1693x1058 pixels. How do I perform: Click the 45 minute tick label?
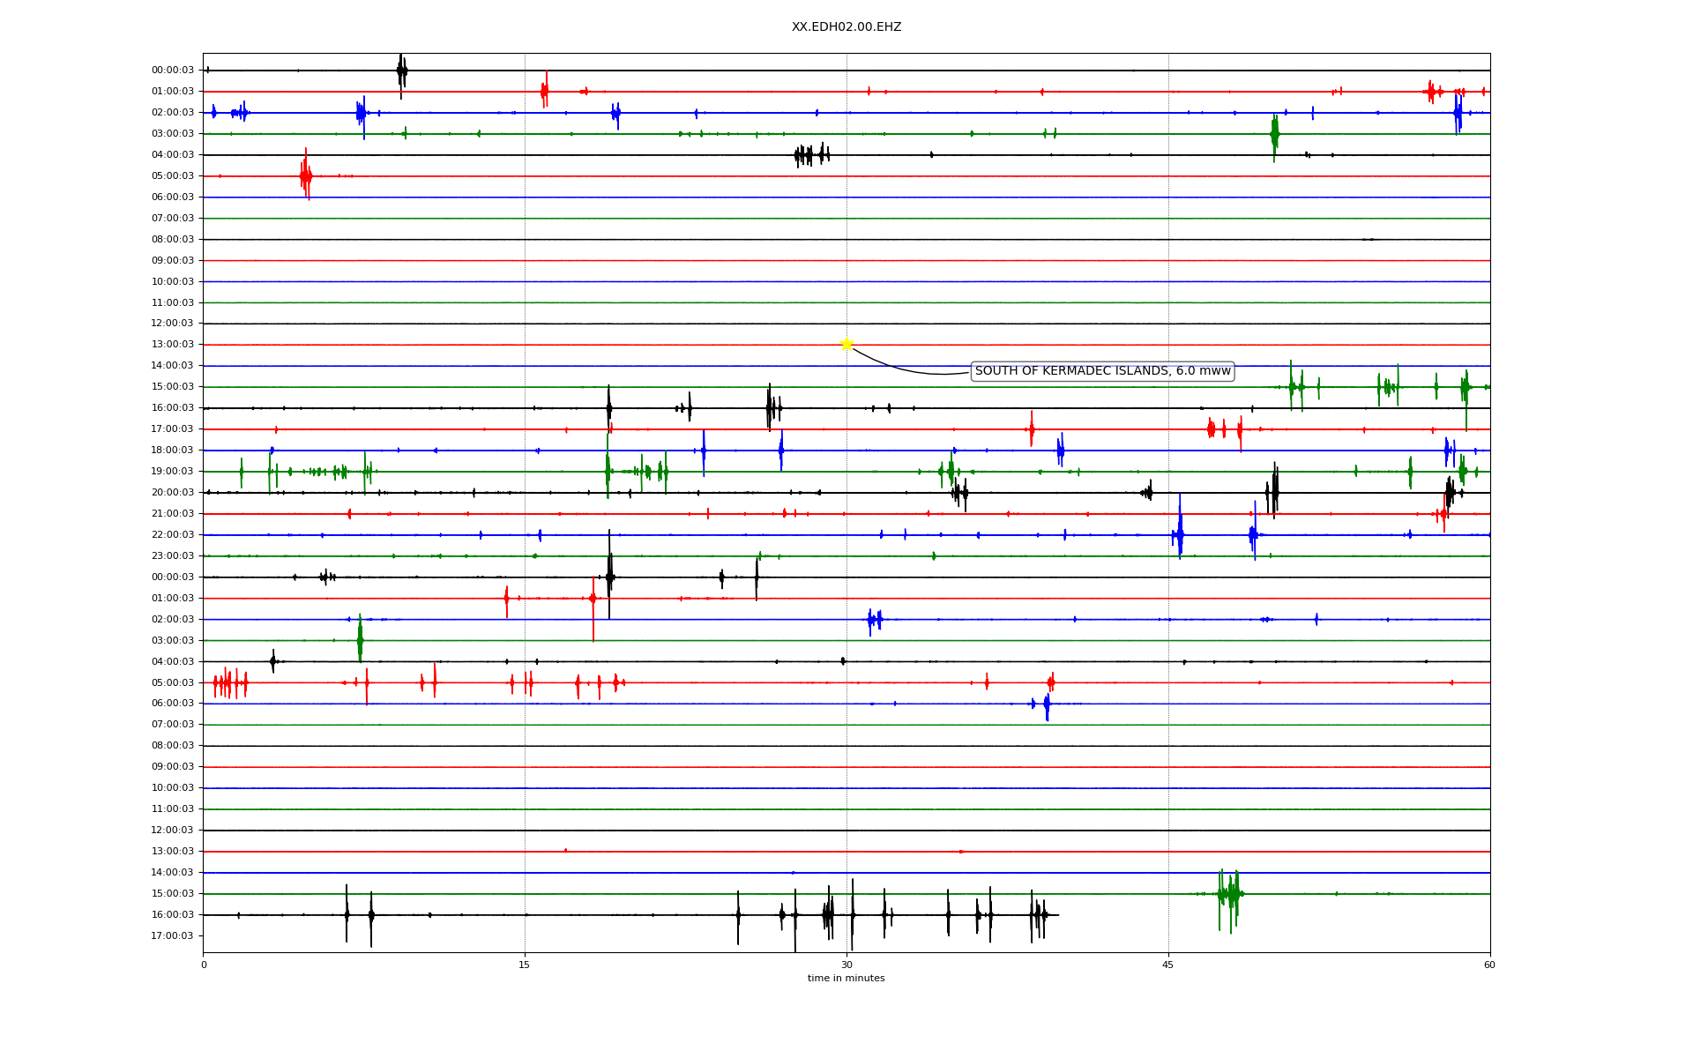click(x=1168, y=965)
